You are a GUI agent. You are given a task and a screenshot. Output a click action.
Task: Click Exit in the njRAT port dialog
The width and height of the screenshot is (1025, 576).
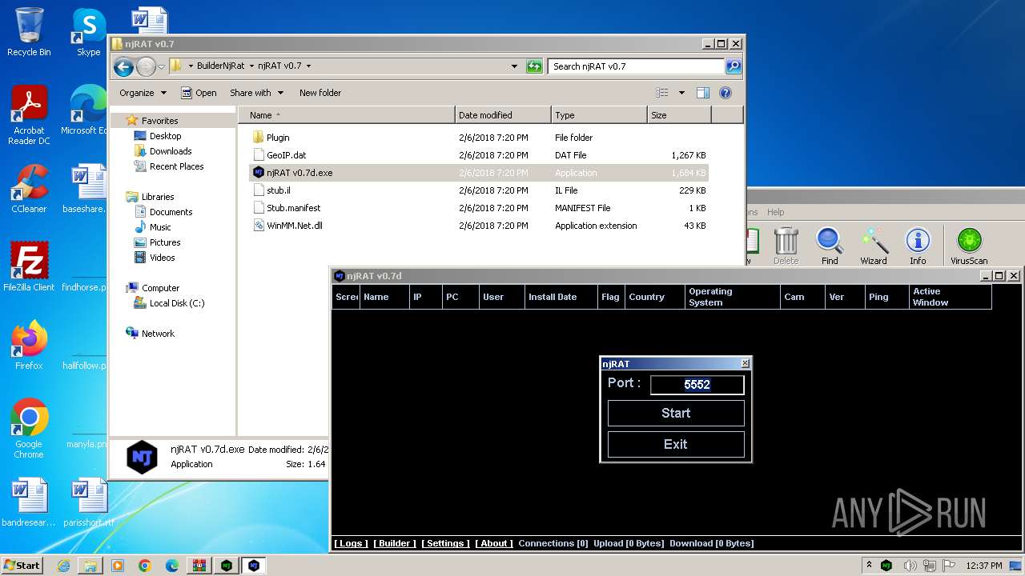(676, 444)
